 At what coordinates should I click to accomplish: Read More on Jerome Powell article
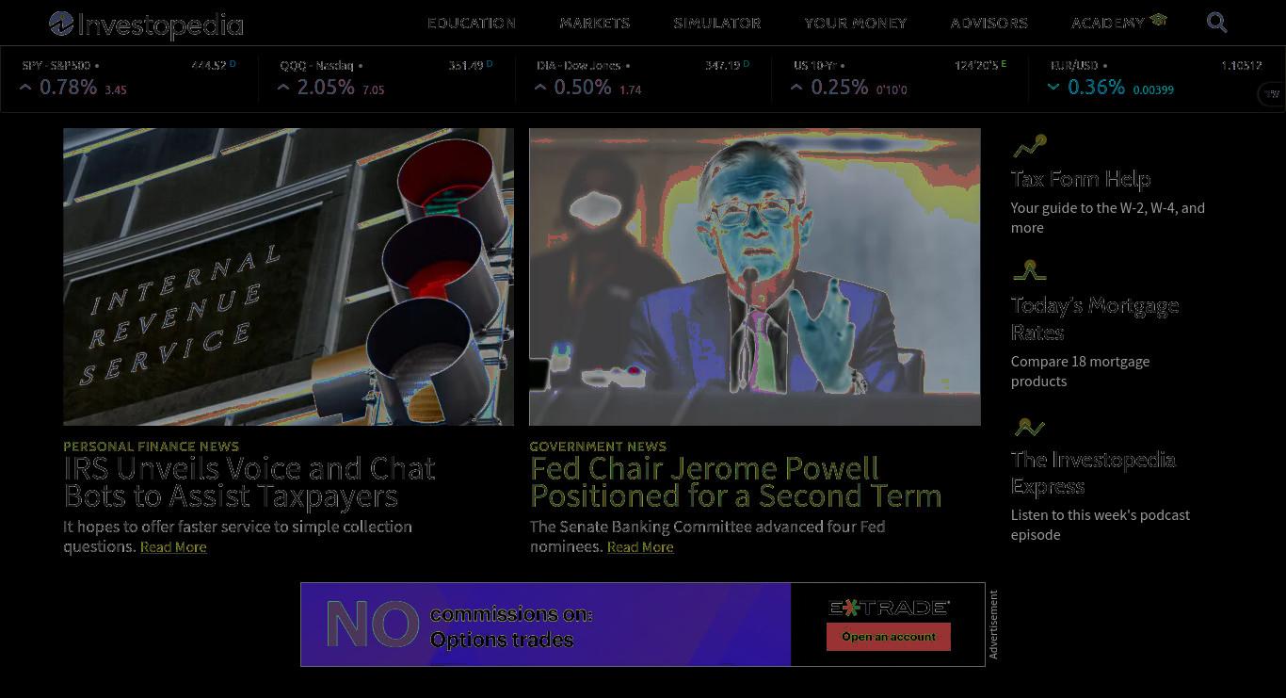tap(640, 547)
